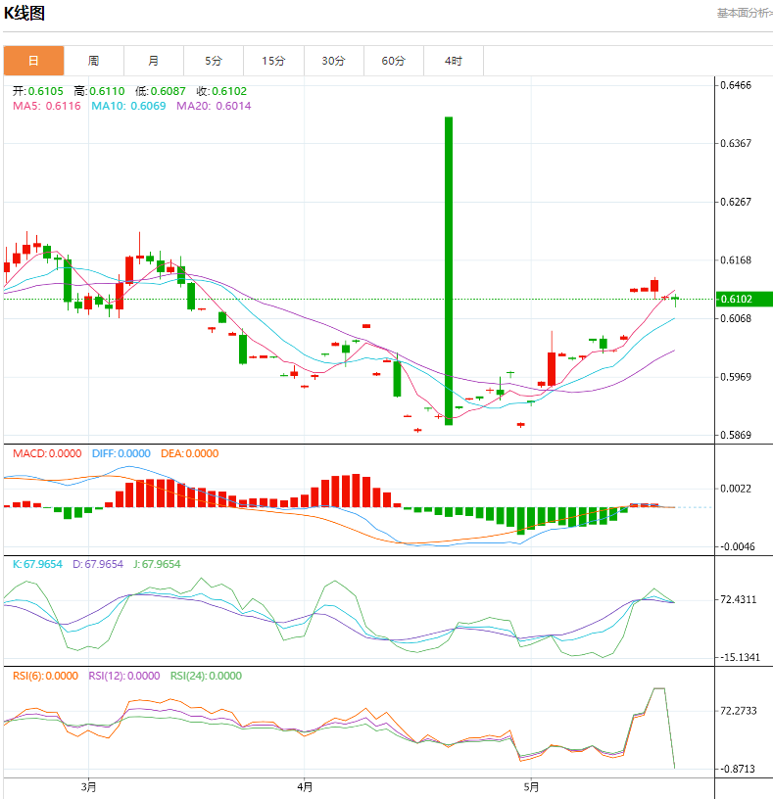
Task: Click the RSI(6) indicator label
Action: [x=27, y=676]
